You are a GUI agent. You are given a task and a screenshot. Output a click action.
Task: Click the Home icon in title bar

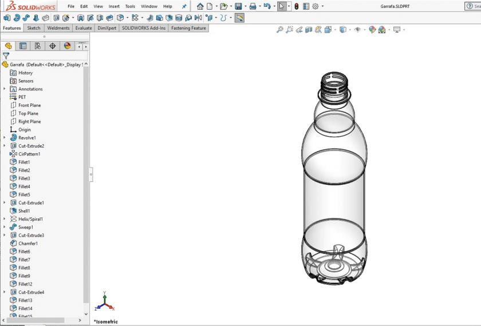click(x=200, y=6)
